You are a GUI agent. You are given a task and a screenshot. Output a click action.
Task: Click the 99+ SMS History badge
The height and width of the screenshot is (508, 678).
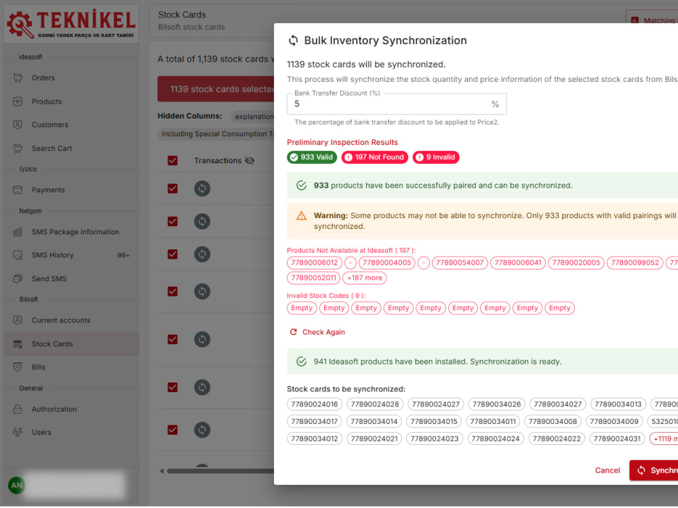pyautogui.click(x=123, y=255)
